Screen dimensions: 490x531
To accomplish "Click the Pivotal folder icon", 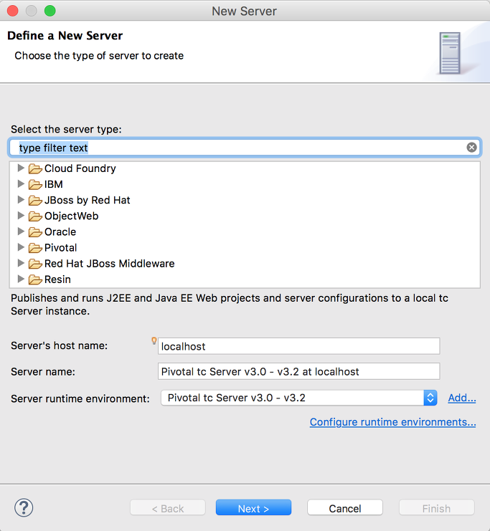I will pyautogui.click(x=35, y=248).
